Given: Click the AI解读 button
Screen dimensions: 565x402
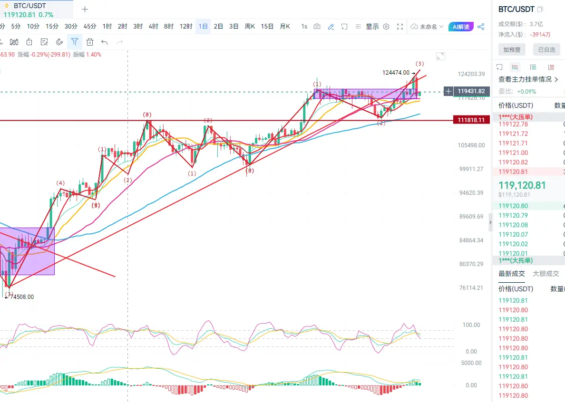Looking at the screenshot, I should tap(461, 27).
